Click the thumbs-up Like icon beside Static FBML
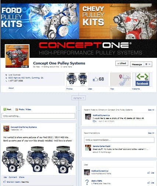The height and width of the screenshot is (186, 157). click(149, 183)
